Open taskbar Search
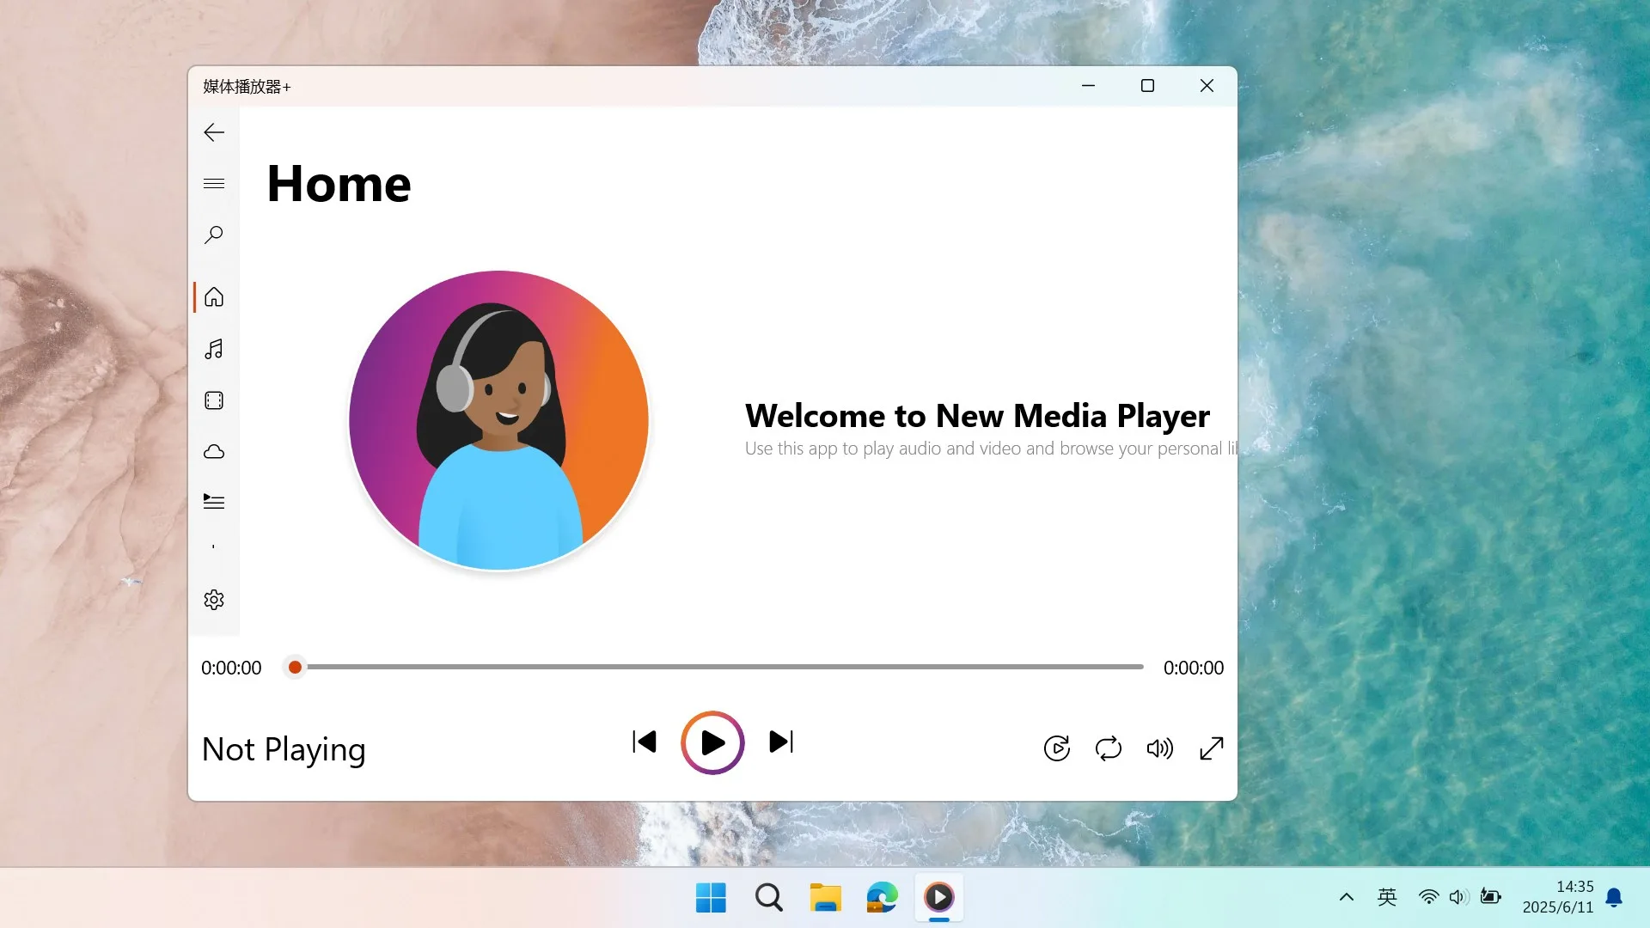The height and width of the screenshot is (928, 1650). tap(768, 898)
